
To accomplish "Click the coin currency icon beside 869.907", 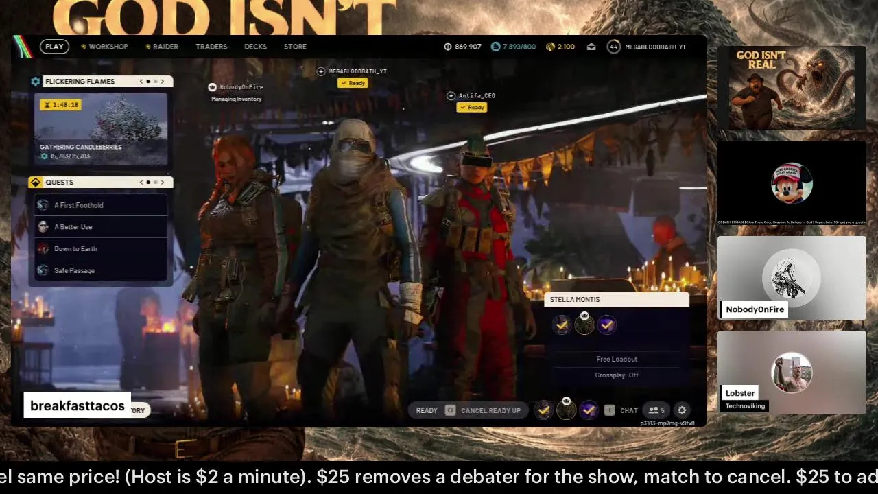I will tap(448, 47).
